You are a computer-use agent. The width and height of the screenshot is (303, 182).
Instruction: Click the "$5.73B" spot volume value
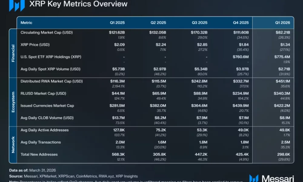pyautogui.click(x=118, y=69)
